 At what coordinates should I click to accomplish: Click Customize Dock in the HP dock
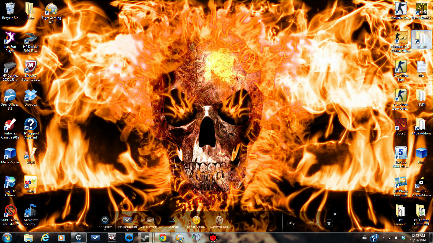(219, 221)
